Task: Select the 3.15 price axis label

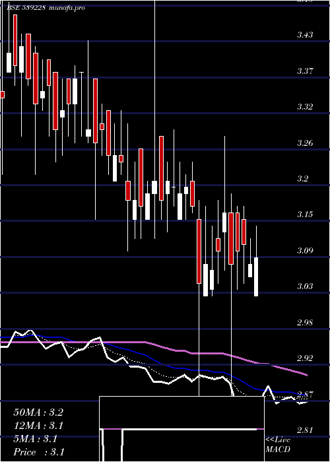Action: (305, 214)
